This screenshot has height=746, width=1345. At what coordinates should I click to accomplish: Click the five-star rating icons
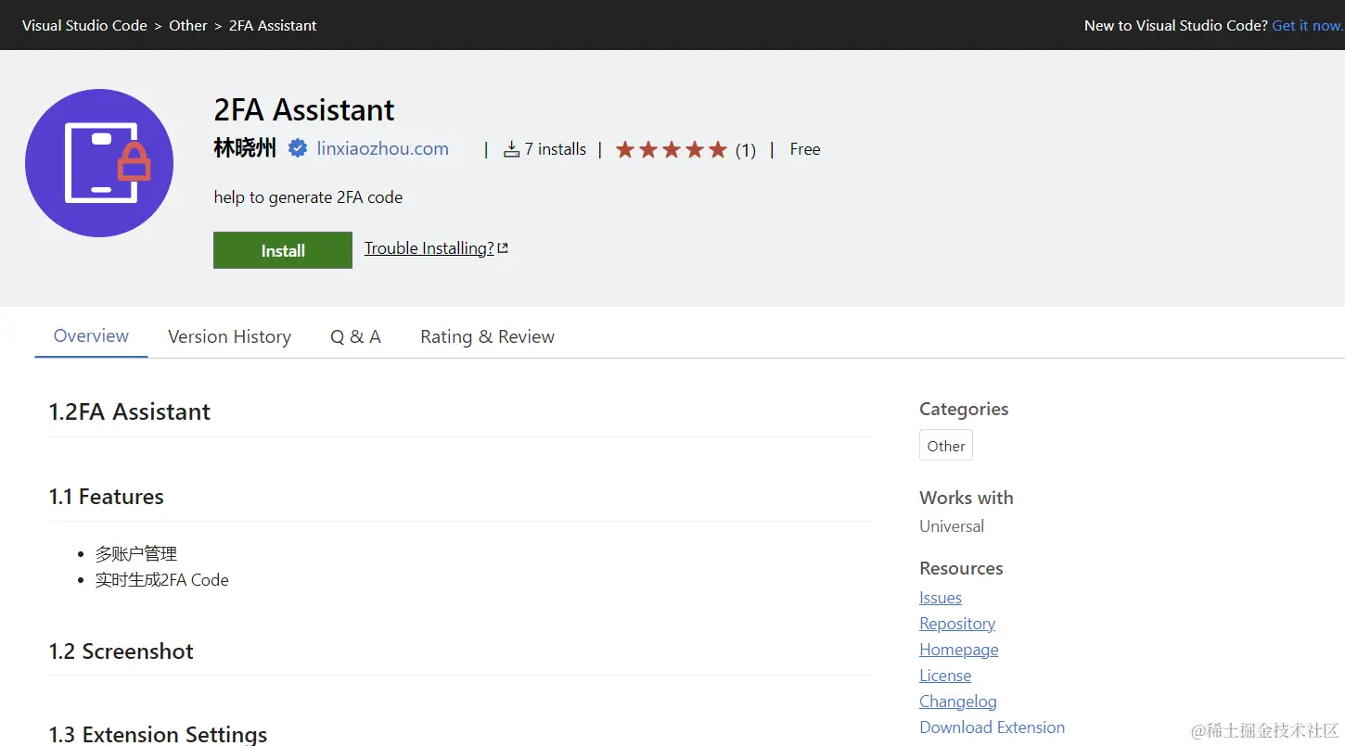(671, 149)
